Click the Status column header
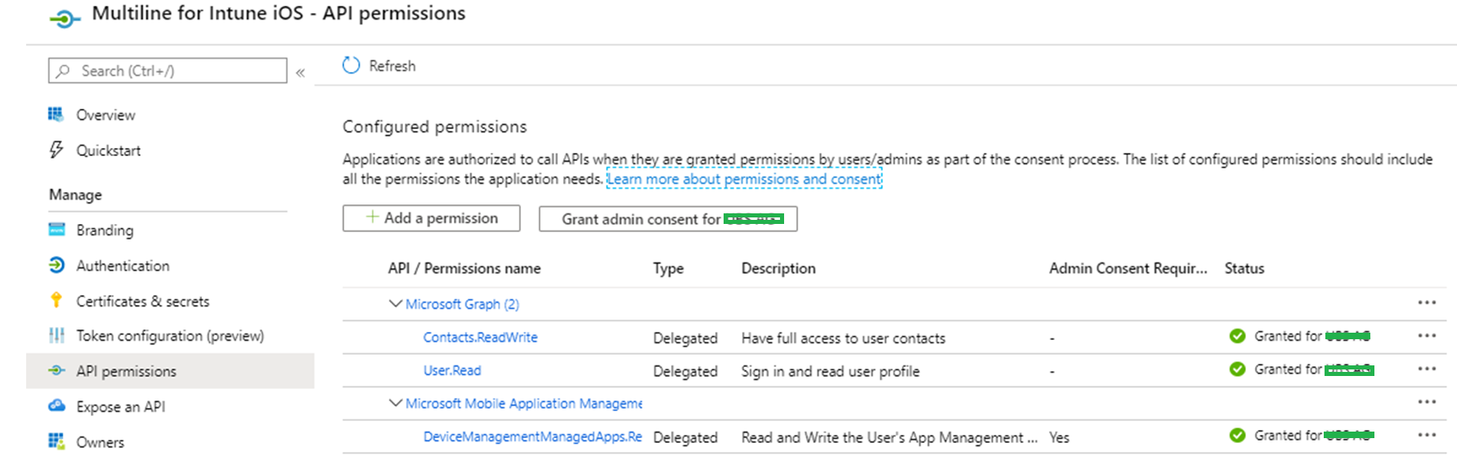 pyautogui.click(x=1244, y=268)
